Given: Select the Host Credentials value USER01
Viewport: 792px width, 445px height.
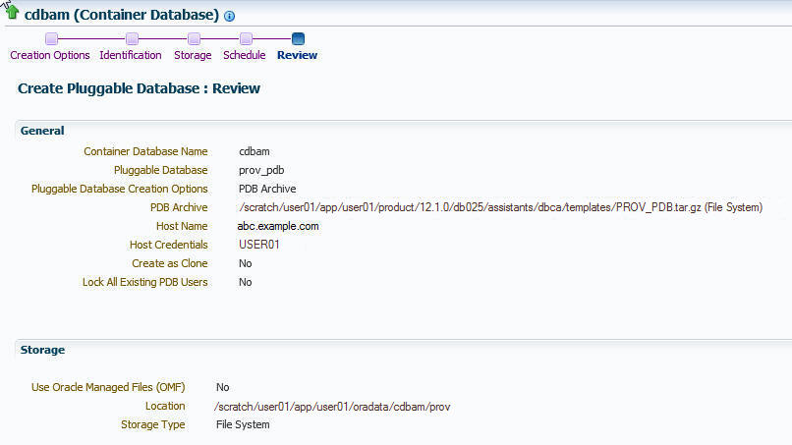Looking at the screenshot, I should [x=259, y=245].
